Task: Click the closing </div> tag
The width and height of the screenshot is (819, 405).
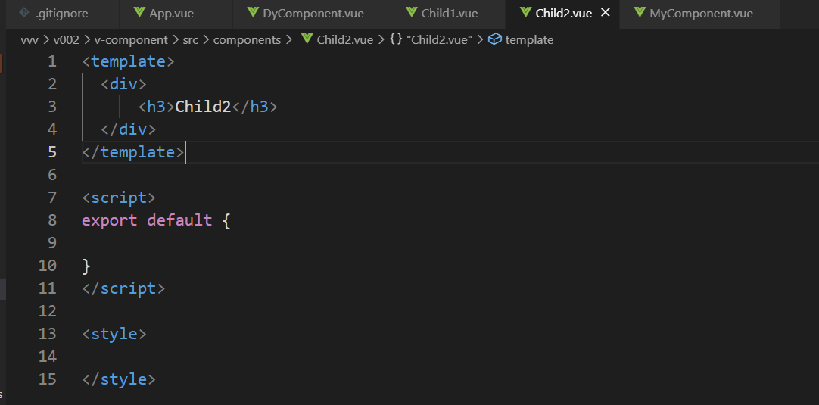Action: tap(129, 129)
